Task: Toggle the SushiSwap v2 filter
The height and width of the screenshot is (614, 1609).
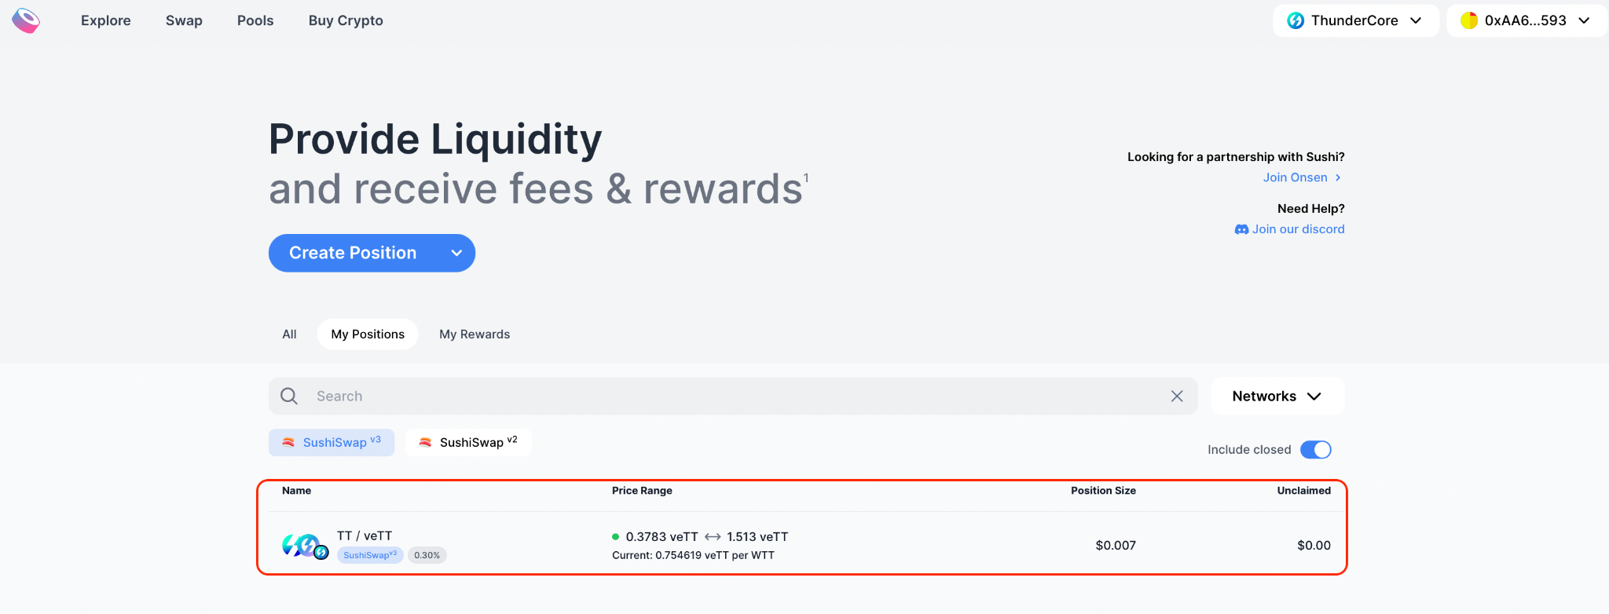Action: pos(468,442)
